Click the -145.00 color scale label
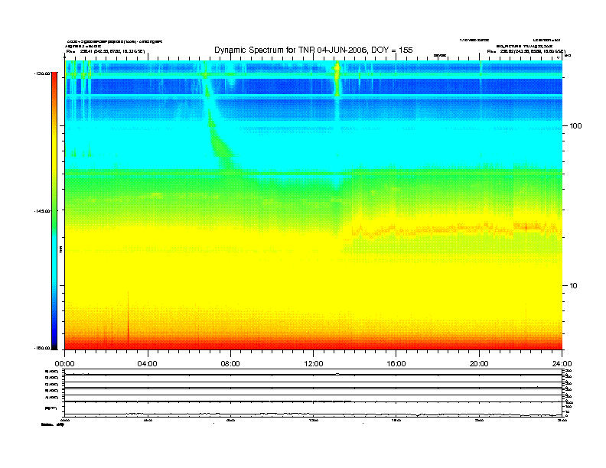Screen dimensions: 606x468 (x=42, y=211)
